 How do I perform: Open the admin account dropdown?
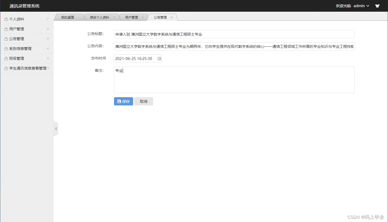tap(361, 6)
